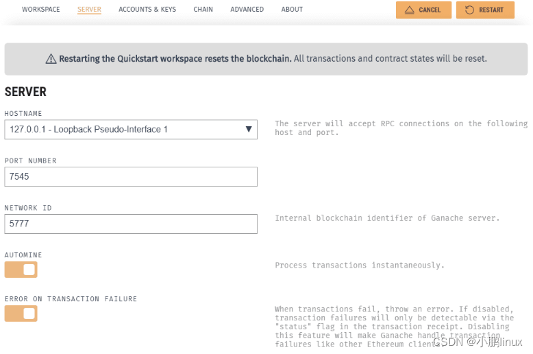
Task: Click the Hostname dropdown arrow
Action: (249, 130)
